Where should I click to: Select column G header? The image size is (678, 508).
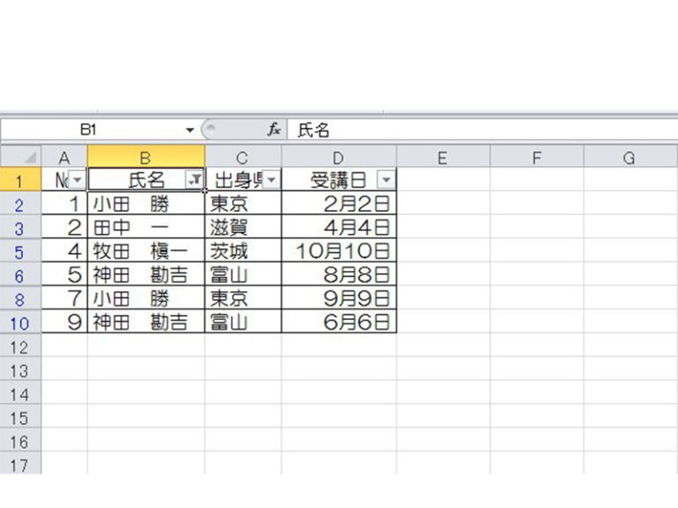629,157
